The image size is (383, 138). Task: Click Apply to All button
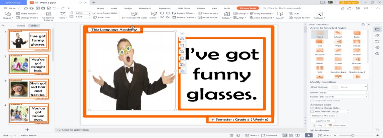323,121
